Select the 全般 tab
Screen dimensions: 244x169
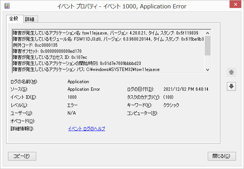[x=14, y=19]
